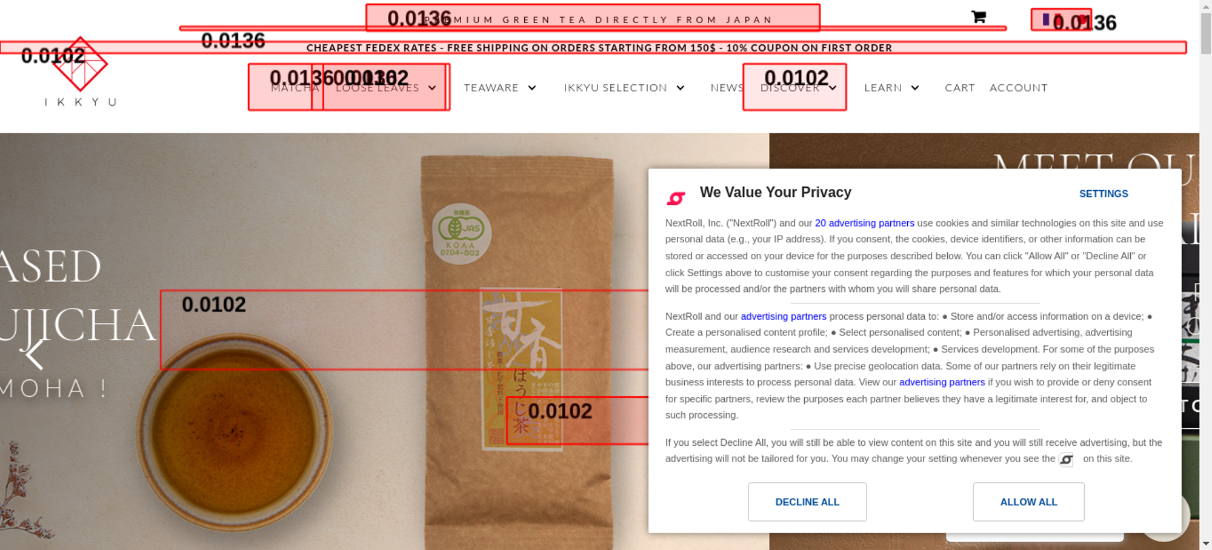Open the Cart menu link
This screenshot has width=1212, height=550.
pos(959,88)
